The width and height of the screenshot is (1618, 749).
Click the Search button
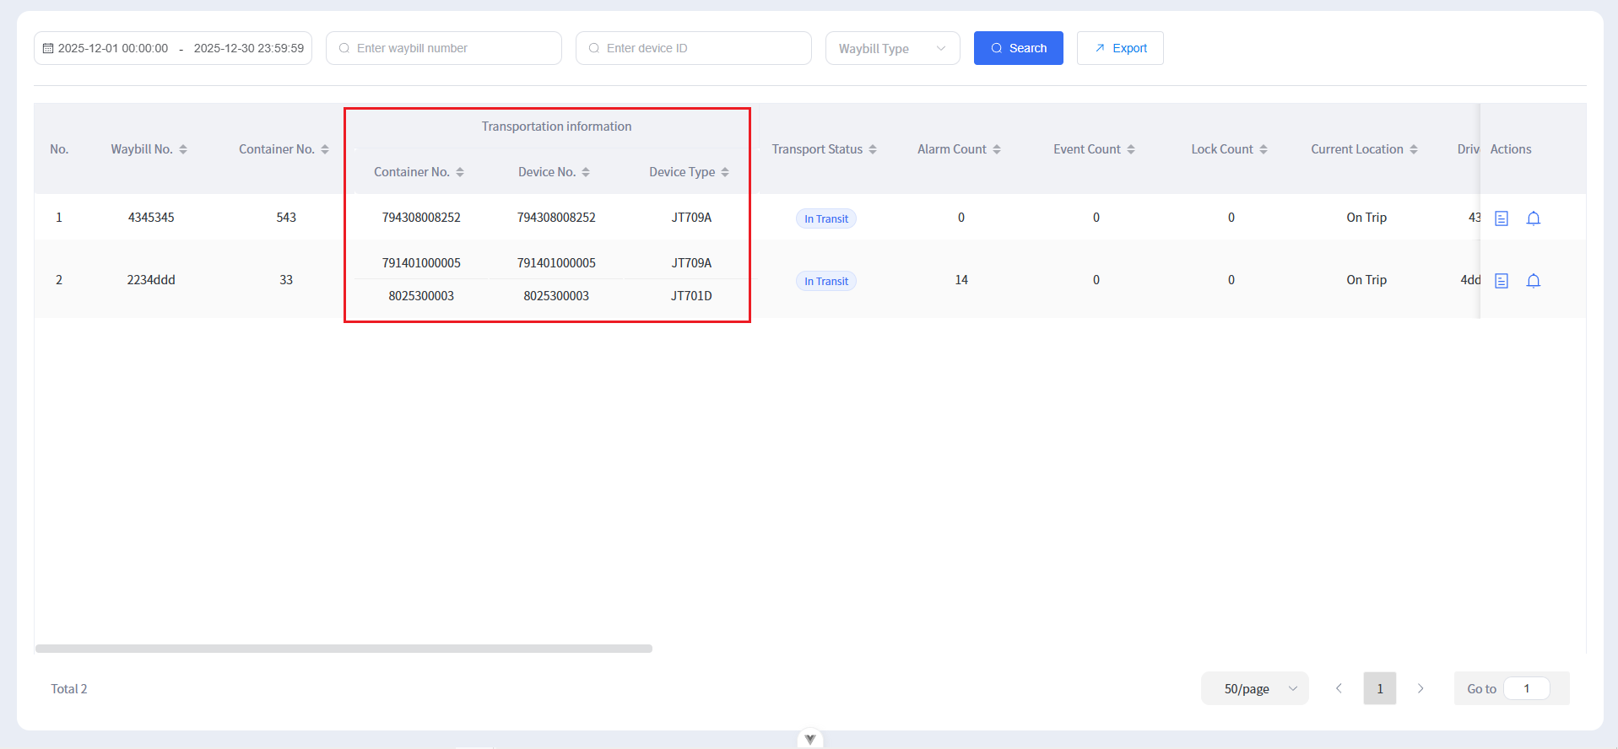point(1018,48)
